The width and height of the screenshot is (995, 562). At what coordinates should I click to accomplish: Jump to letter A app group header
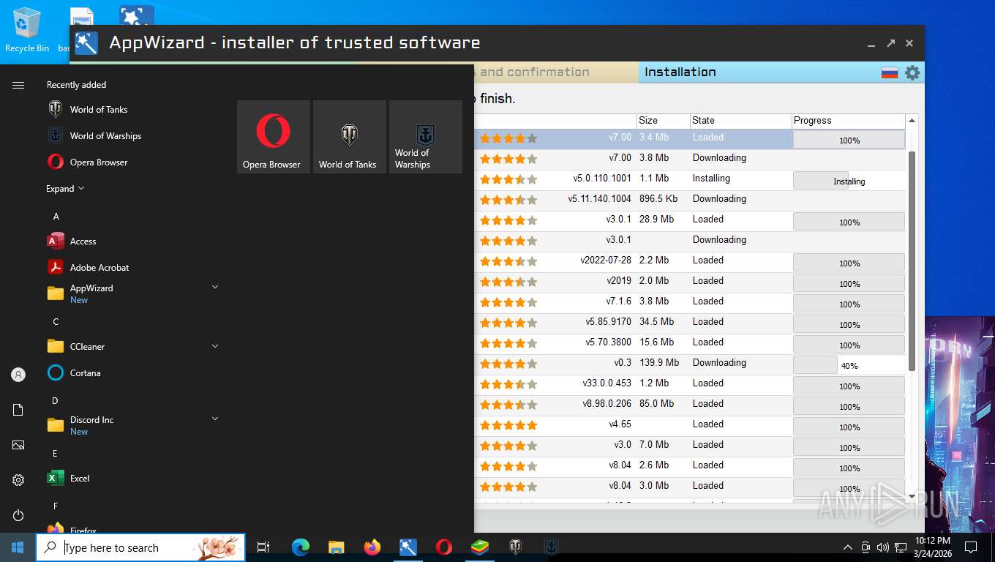pos(56,217)
